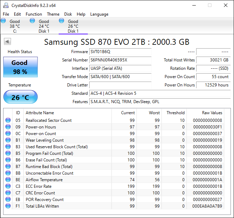
Task: Click the Raw Values column header
Action: [x=205, y=113]
